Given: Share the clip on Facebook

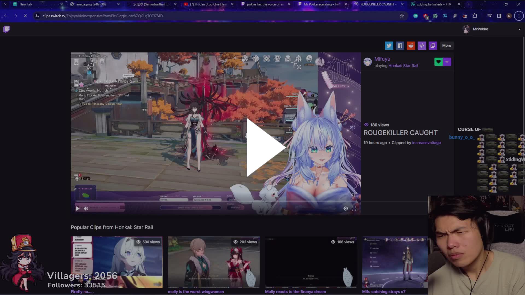Looking at the screenshot, I should [x=400, y=46].
